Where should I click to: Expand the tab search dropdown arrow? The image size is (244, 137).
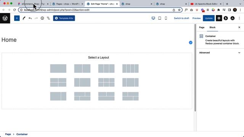coord(240,4)
